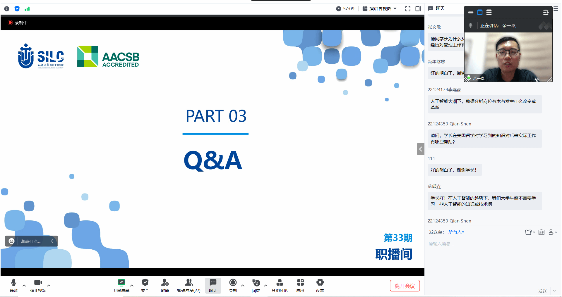Open the Send To (所有人) recipient dropdown
562x297 pixels.
pos(456,232)
